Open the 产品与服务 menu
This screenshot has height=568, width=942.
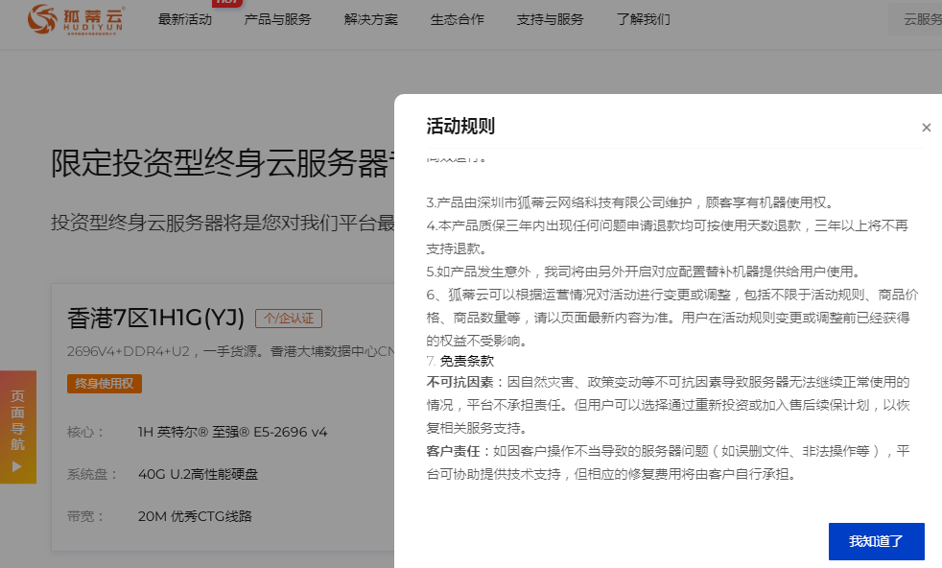[277, 19]
